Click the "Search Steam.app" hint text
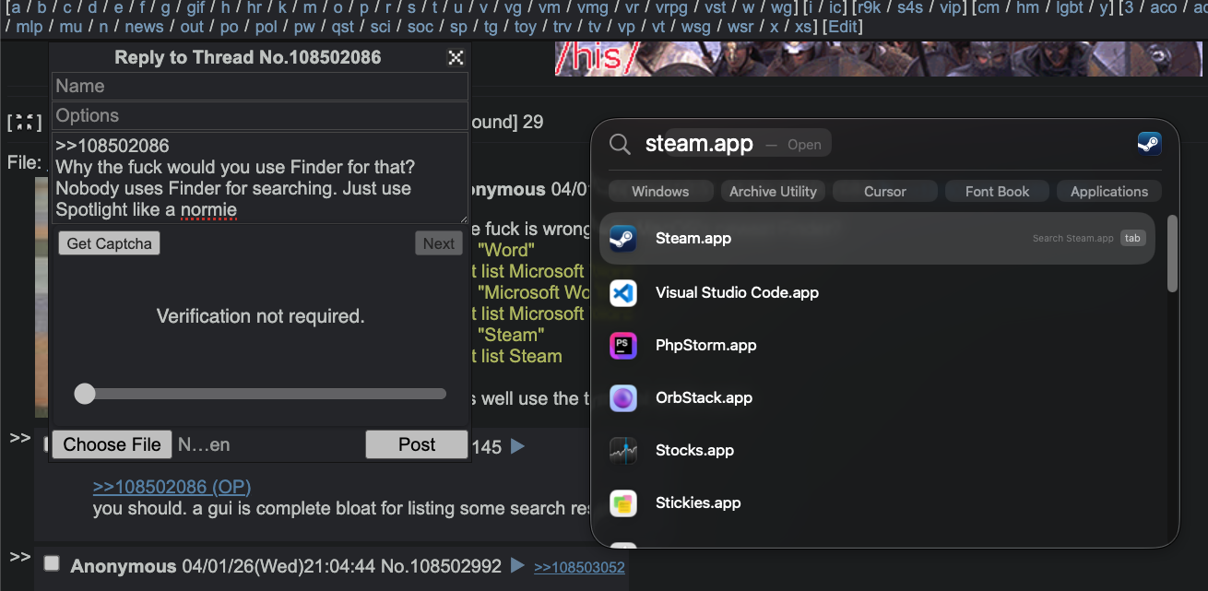The width and height of the screenshot is (1208, 591). pyautogui.click(x=1072, y=238)
